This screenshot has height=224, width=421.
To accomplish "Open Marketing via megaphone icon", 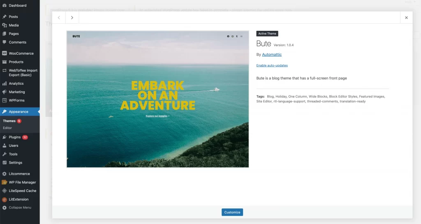I will 4,92.
